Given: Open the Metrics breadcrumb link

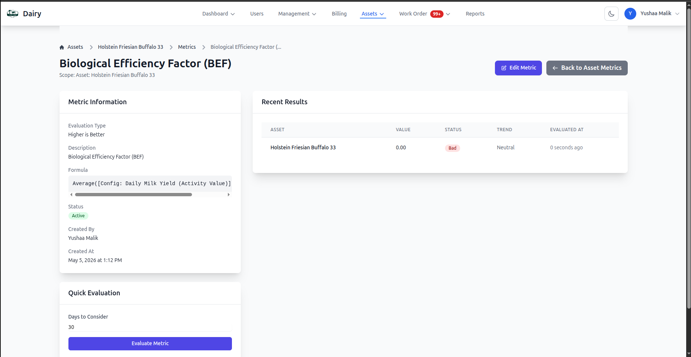Looking at the screenshot, I should [187, 47].
